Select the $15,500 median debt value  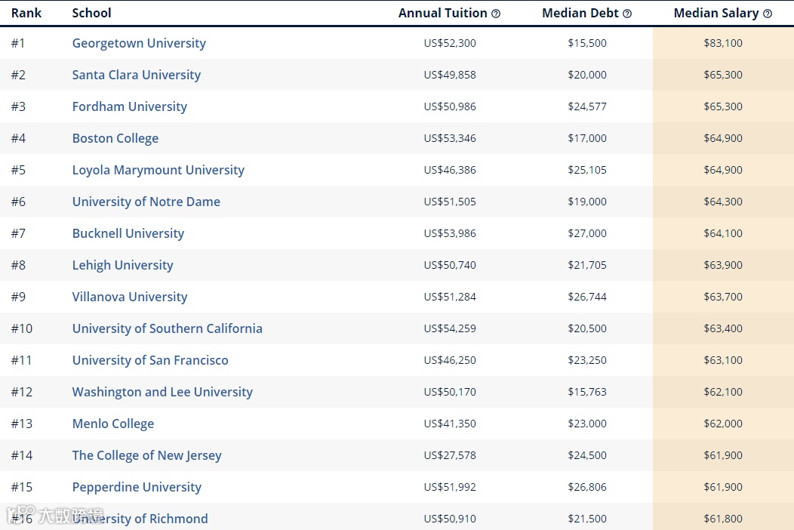[x=587, y=43]
